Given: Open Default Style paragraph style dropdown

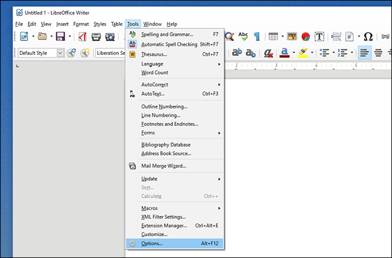Looking at the screenshot, I should coord(60,53).
